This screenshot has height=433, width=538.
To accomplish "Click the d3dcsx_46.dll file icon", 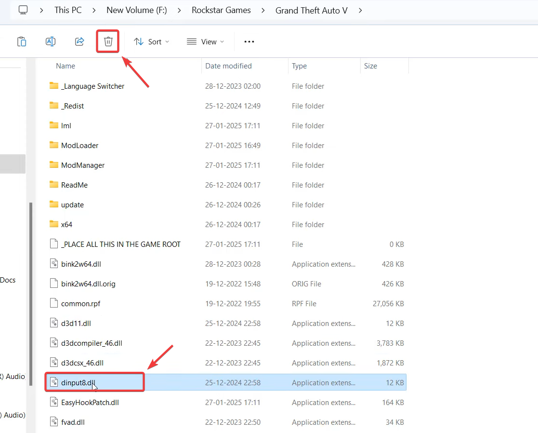I will tap(54, 362).
